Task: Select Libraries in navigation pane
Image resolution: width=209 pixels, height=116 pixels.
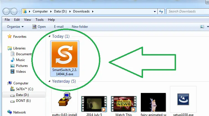Action: point(19,48)
